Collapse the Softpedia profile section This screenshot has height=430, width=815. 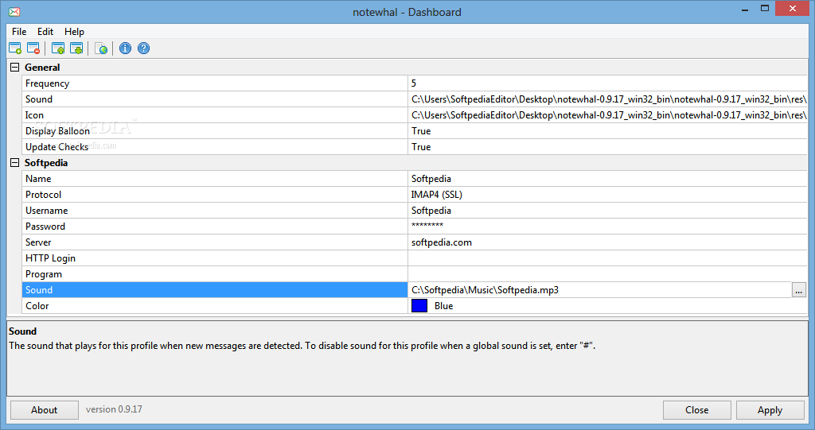click(x=14, y=163)
